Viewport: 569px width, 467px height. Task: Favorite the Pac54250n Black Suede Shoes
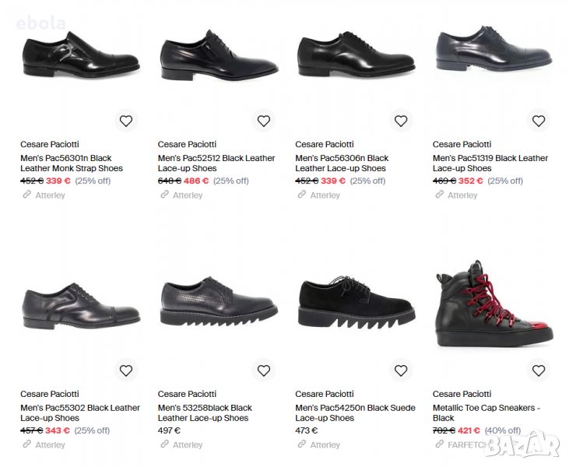pos(401,370)
